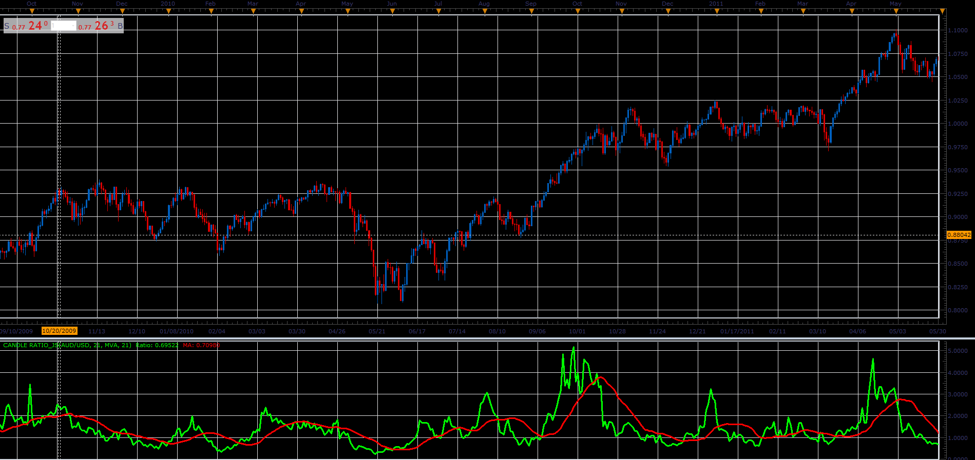975x460 pixels.
Task: Click the 11/24 date label
Action: (x=658, y=331)
